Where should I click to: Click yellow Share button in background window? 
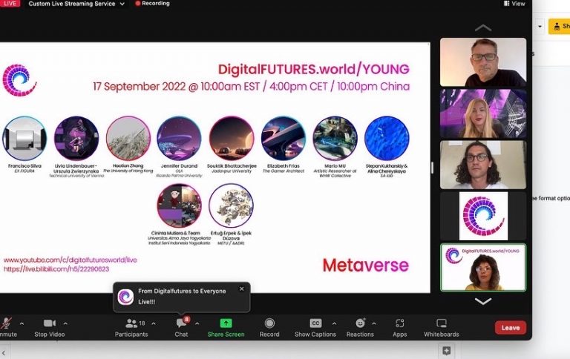point(560,26)
